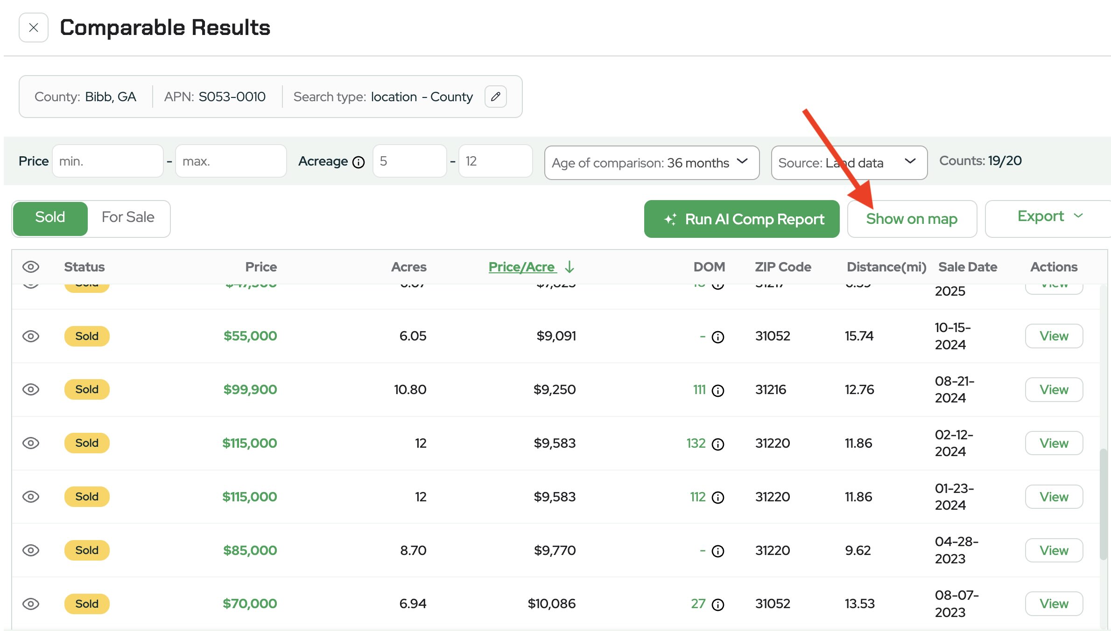Close the Comparable Results panel with X
Viewport: 1111px width, 631px height.
pyautogui.click(x=34, y=28)
